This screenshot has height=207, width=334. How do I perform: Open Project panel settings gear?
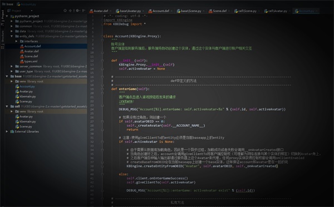click(77, 11)
